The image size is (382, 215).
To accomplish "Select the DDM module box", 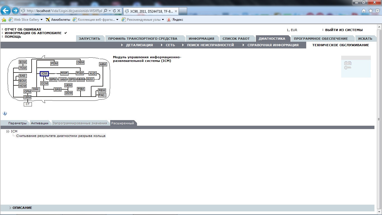I will (x=69, y=93).
